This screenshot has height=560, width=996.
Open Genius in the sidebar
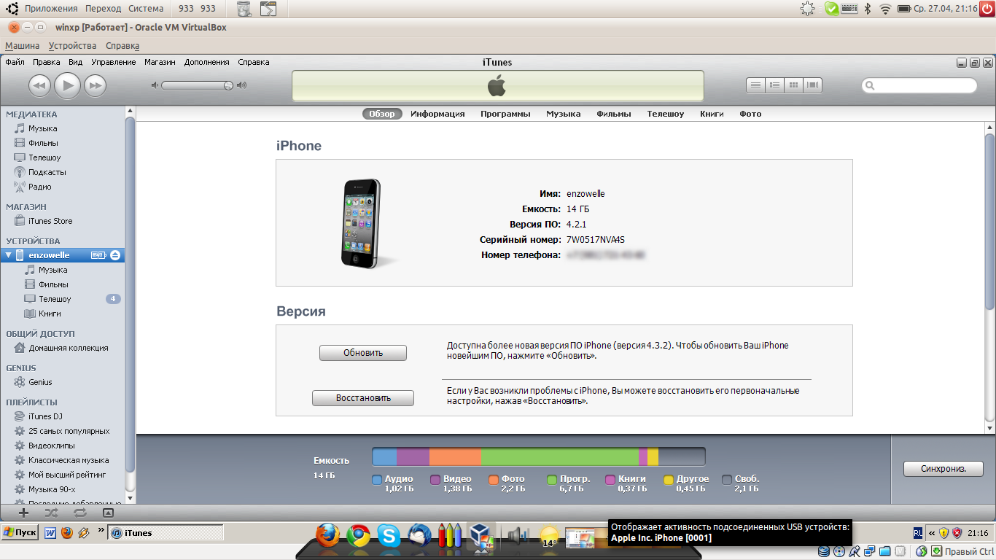coord(40,382)
